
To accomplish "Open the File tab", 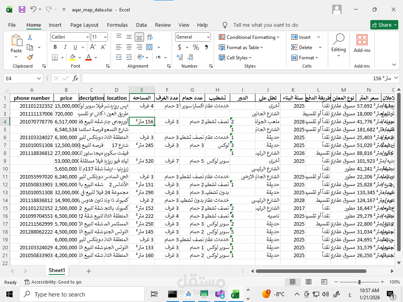I will pos(12,25).
